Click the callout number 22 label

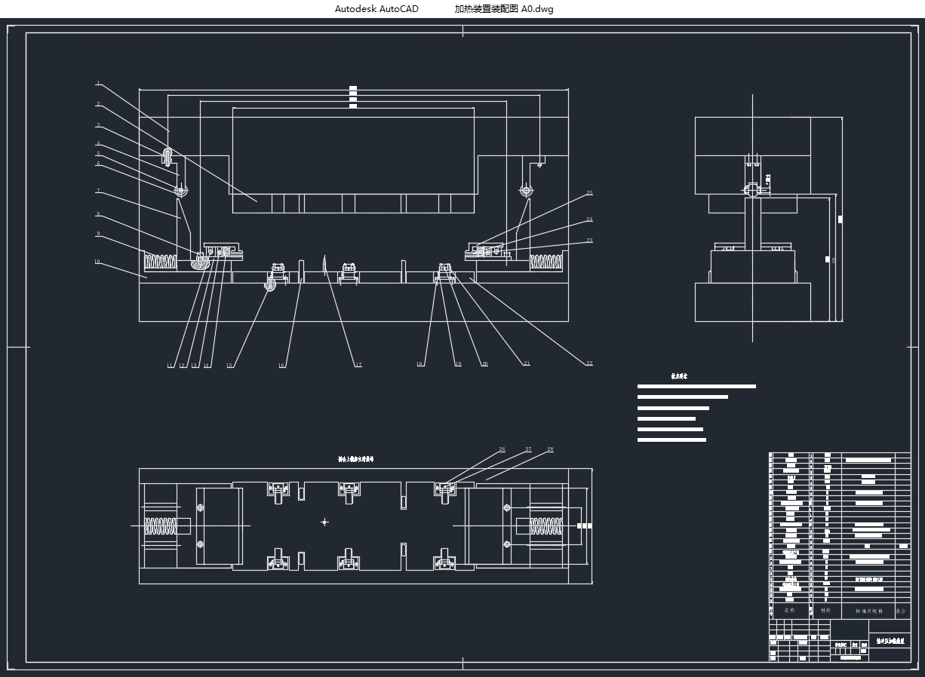[x=589, y=363]
